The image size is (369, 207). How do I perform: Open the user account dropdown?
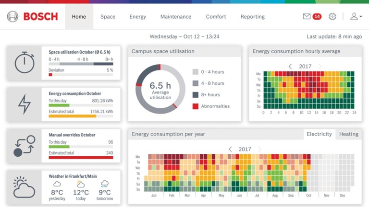coord(356,17)
